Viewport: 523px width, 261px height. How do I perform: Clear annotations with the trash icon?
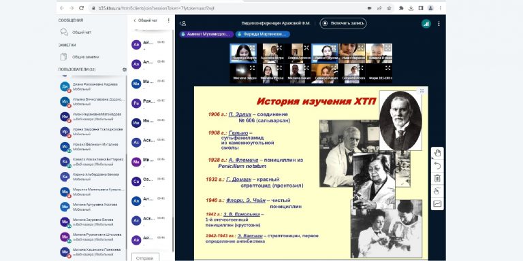(x=437, y=179)
